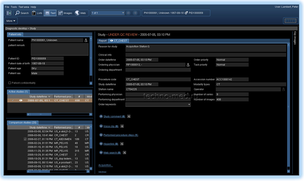Toggle the eye icon on CT_CHEST active study

[21, 100]
